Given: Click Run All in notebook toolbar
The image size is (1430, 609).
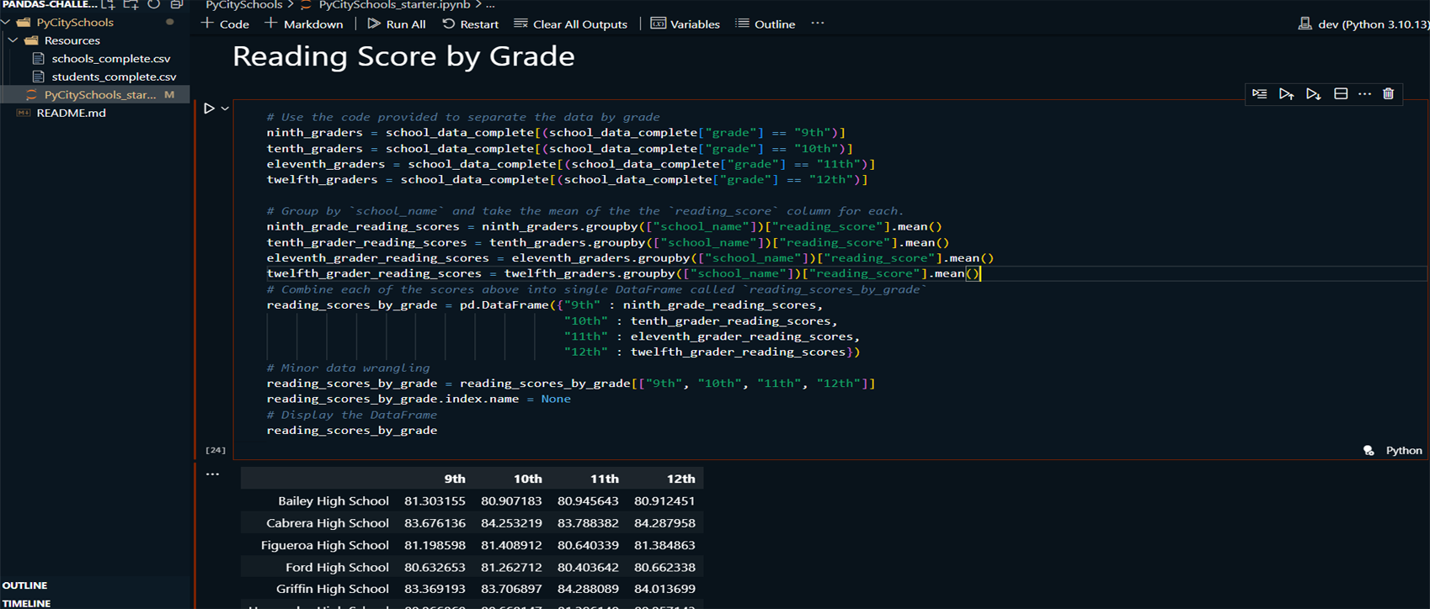Looking at the screenshot, I should (396, 24).
